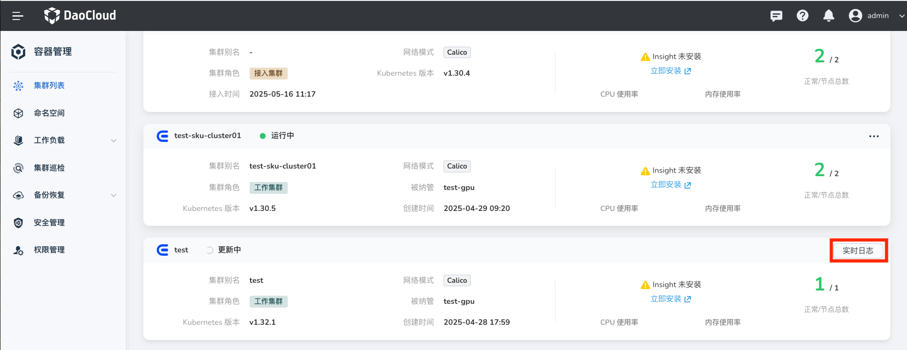
Task: Open the admin account dropdown arrow
Action: coord(901,16)
